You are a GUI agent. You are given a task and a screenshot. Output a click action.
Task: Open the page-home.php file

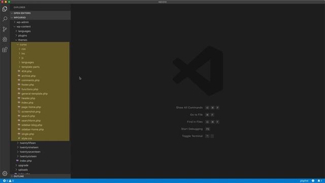41,107
